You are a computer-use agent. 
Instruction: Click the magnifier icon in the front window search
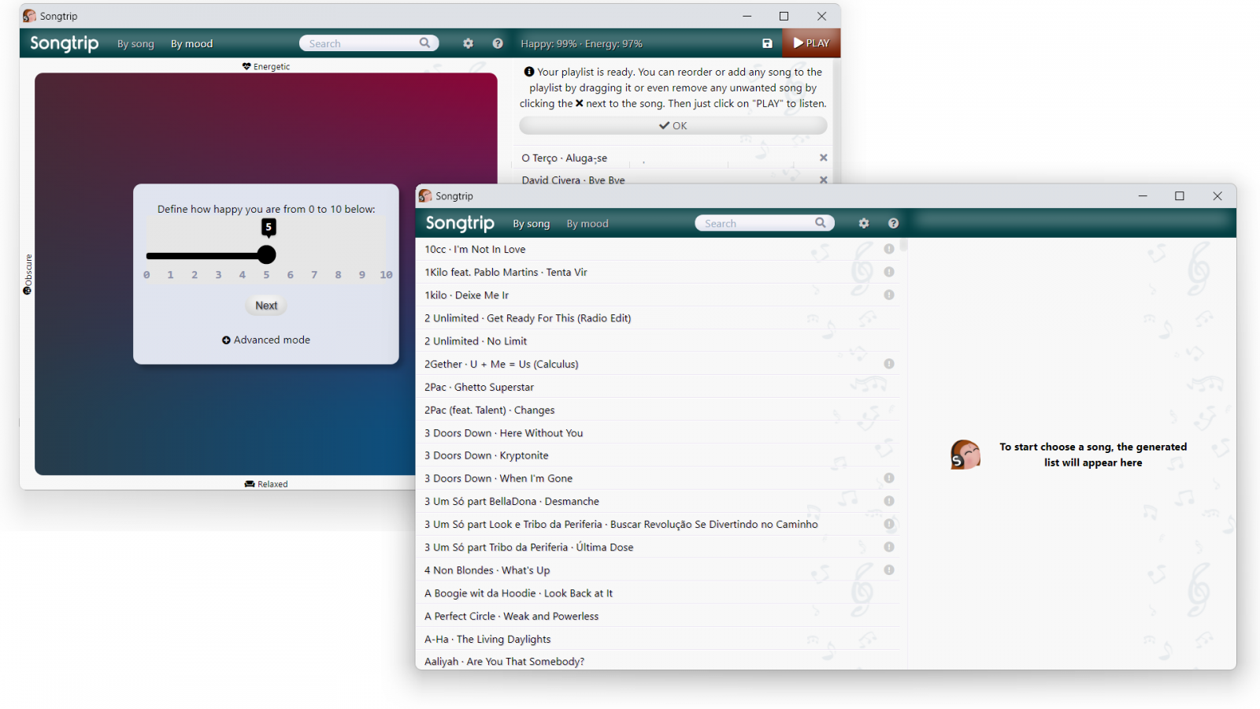click(820, 223)
